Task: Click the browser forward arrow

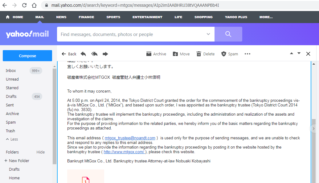Action: click(x=14, y=5)
